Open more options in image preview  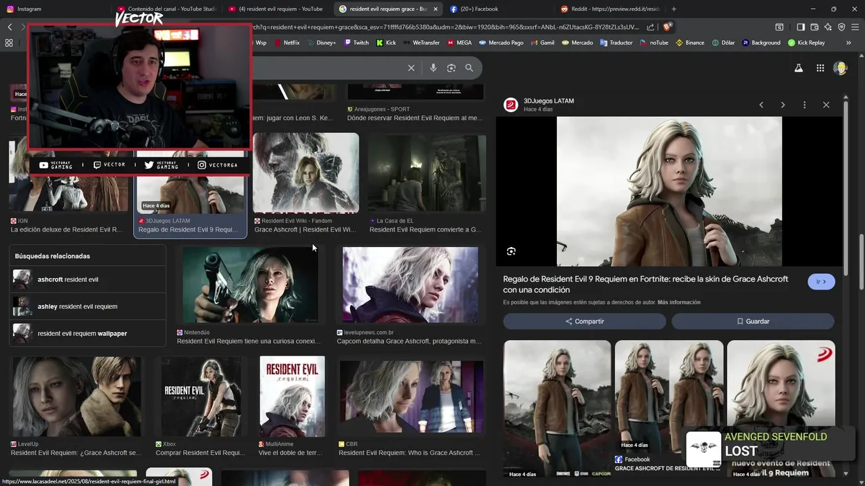coord(804,105)
